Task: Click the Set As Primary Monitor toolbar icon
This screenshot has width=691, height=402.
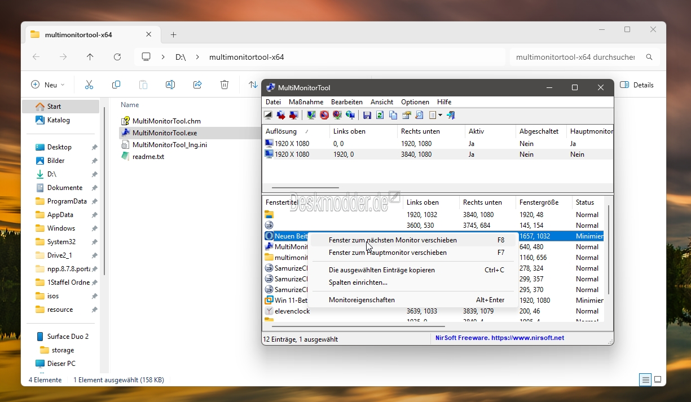Action: click(351, 115)
